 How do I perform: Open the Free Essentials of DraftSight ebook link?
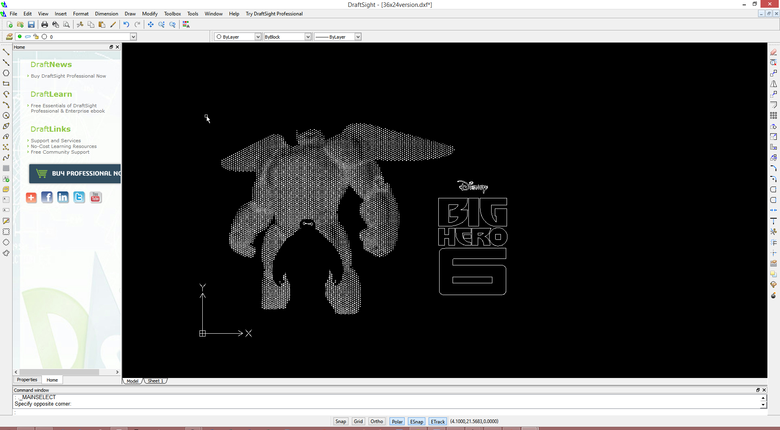point(68,108)
